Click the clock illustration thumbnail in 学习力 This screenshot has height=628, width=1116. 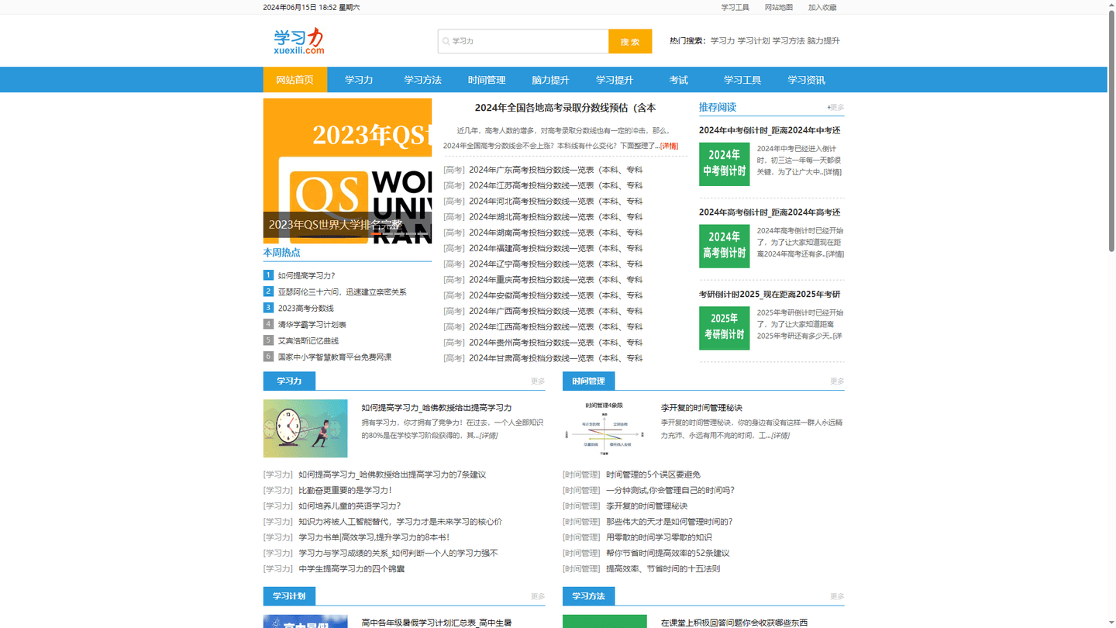coord(305,428)
